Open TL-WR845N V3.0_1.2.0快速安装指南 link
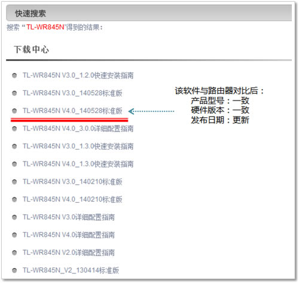This screenshot has width=299, height=283. click(x=78, y=75)
